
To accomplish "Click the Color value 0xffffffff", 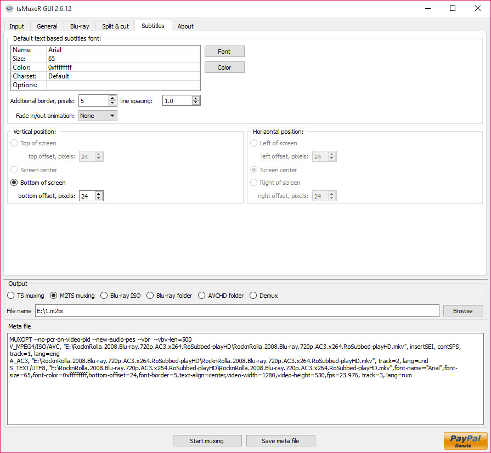I will pyautogui.click(x=123, y=67).
